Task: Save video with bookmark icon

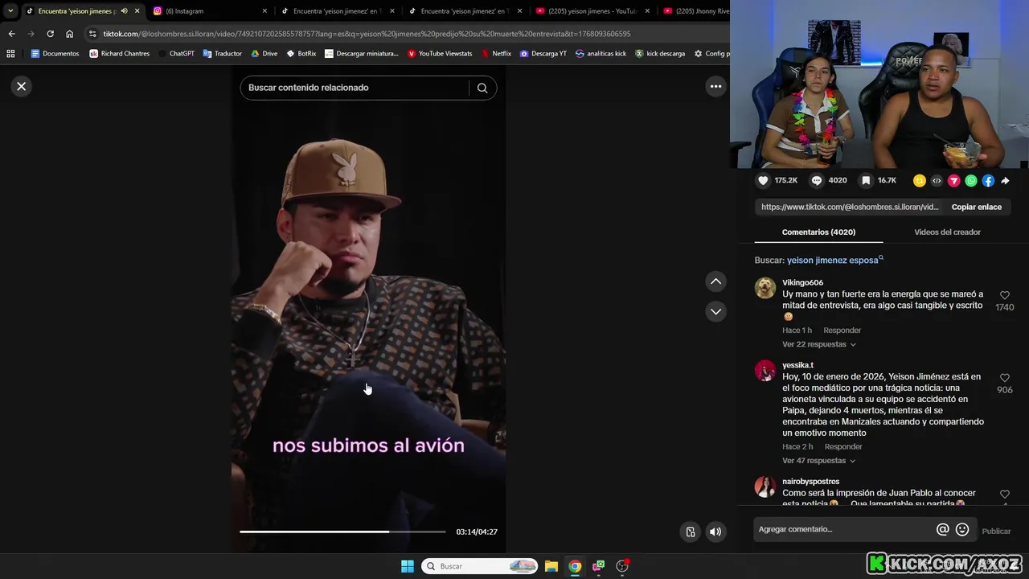Action: coord(866,181)
